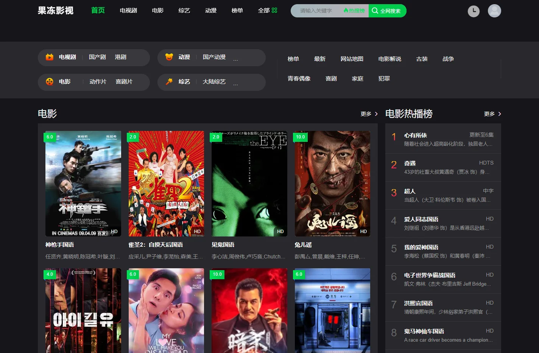Open ranking entry 心有所依
Image resolution: width=539 pixels, height=353 pixels.
coord(443,139)
